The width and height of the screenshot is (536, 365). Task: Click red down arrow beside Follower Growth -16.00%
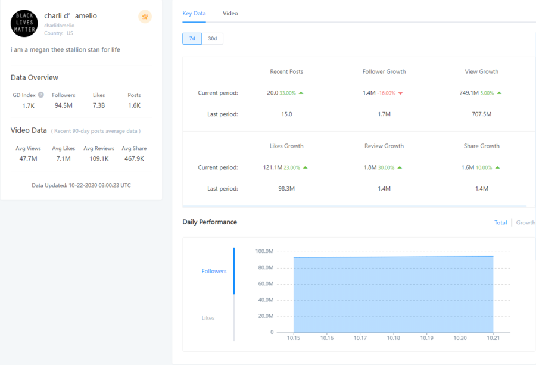pyautogui.click(x=400, y=93)
